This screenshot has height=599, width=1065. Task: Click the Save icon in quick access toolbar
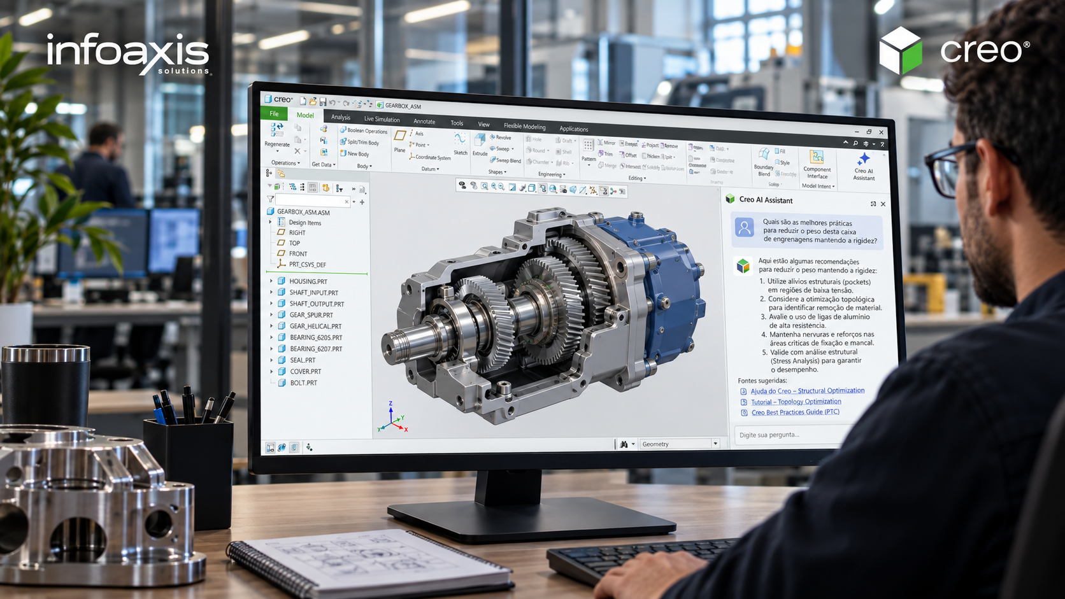322,102
